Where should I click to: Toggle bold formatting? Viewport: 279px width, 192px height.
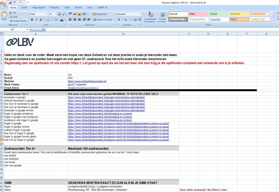pos(32,20)
